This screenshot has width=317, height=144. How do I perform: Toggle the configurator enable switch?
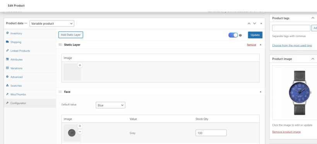click(233, 35)
